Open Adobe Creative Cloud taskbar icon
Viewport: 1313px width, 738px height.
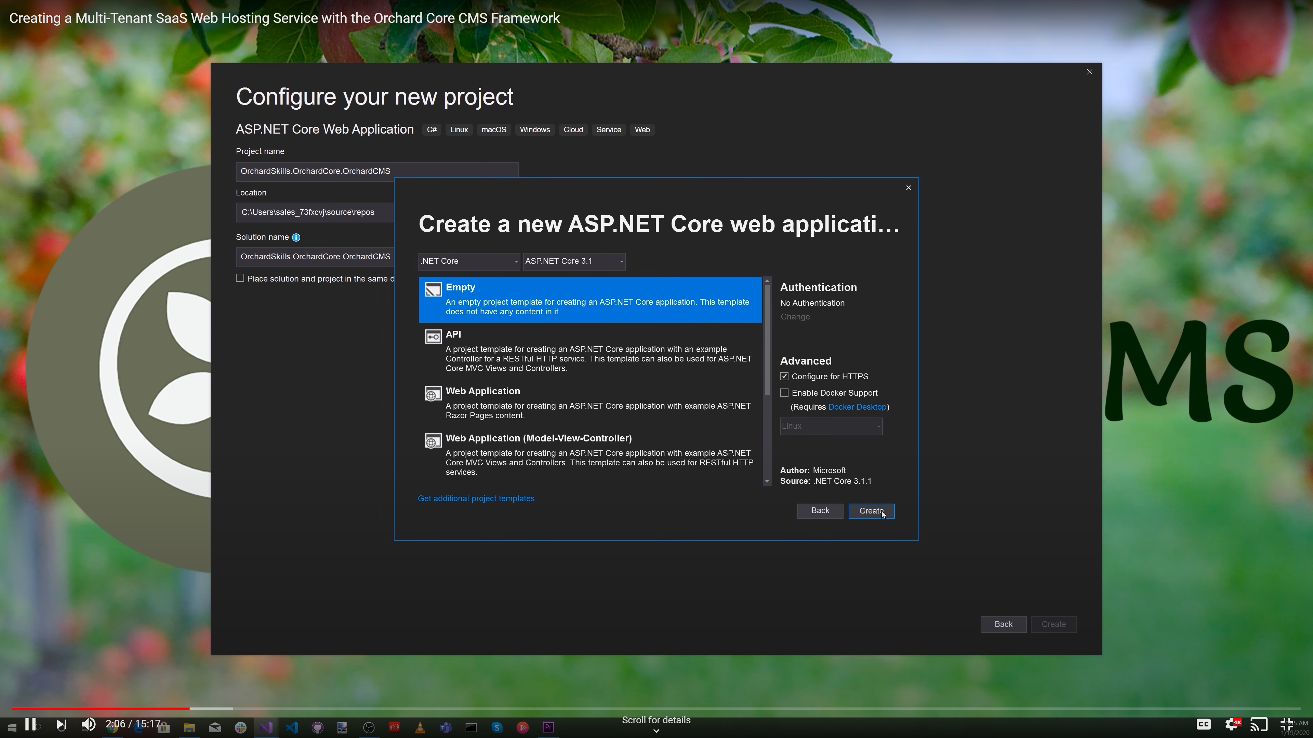(x=394, y=727)
